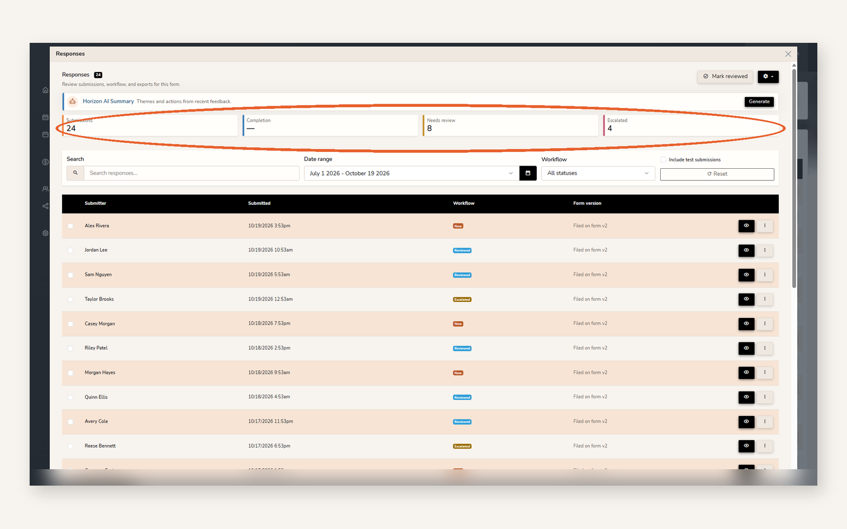The width and height of the screenshot is (847, 529).
Task: Reset the response filters
Action: (x=717, y=174)
